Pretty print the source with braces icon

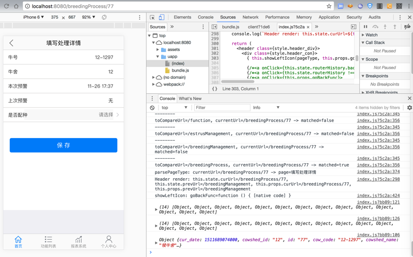[215, 89]
